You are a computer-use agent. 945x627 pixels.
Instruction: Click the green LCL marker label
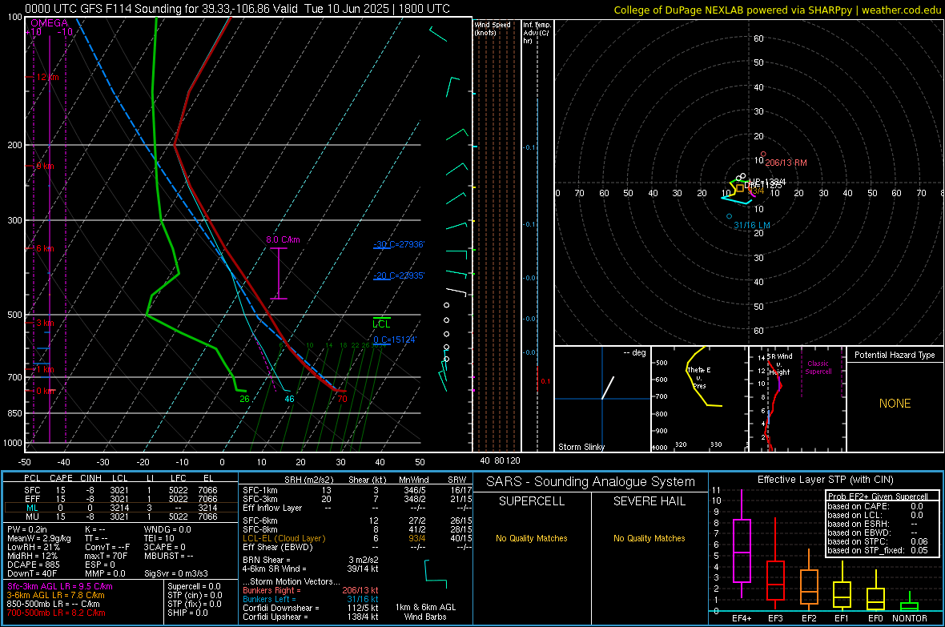pos(381,324)
